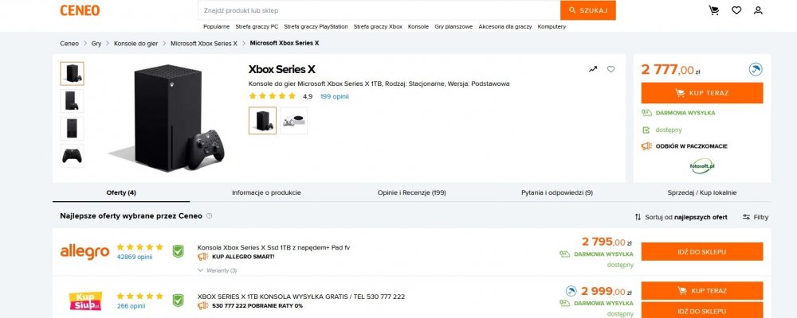Screen dimensions: 797x318
Task: Click the KupSiup shop logo
Action: coord(84,301)
